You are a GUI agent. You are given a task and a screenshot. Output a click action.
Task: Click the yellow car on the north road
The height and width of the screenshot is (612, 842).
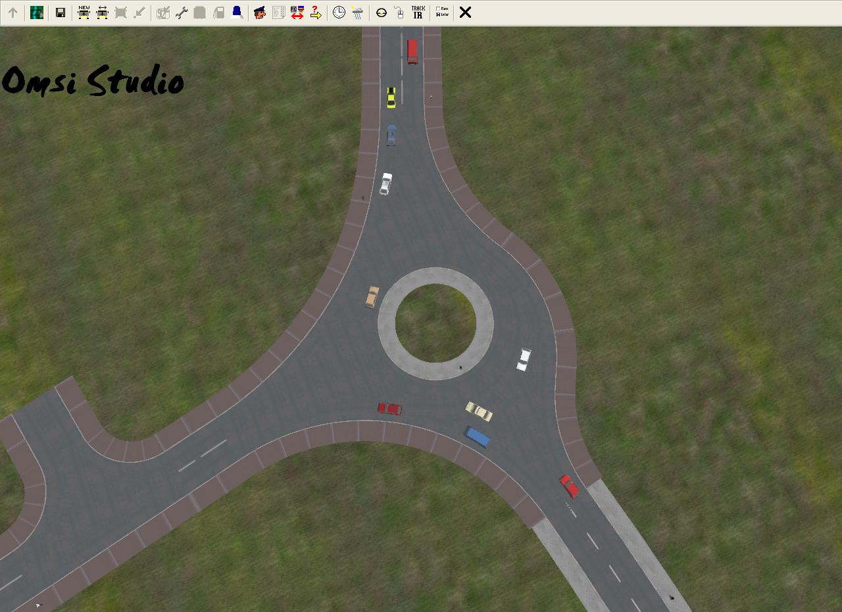point(391,97)
